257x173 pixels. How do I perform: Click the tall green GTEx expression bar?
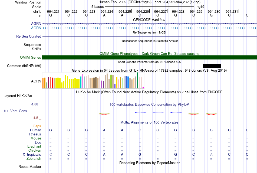pos(137,81)
